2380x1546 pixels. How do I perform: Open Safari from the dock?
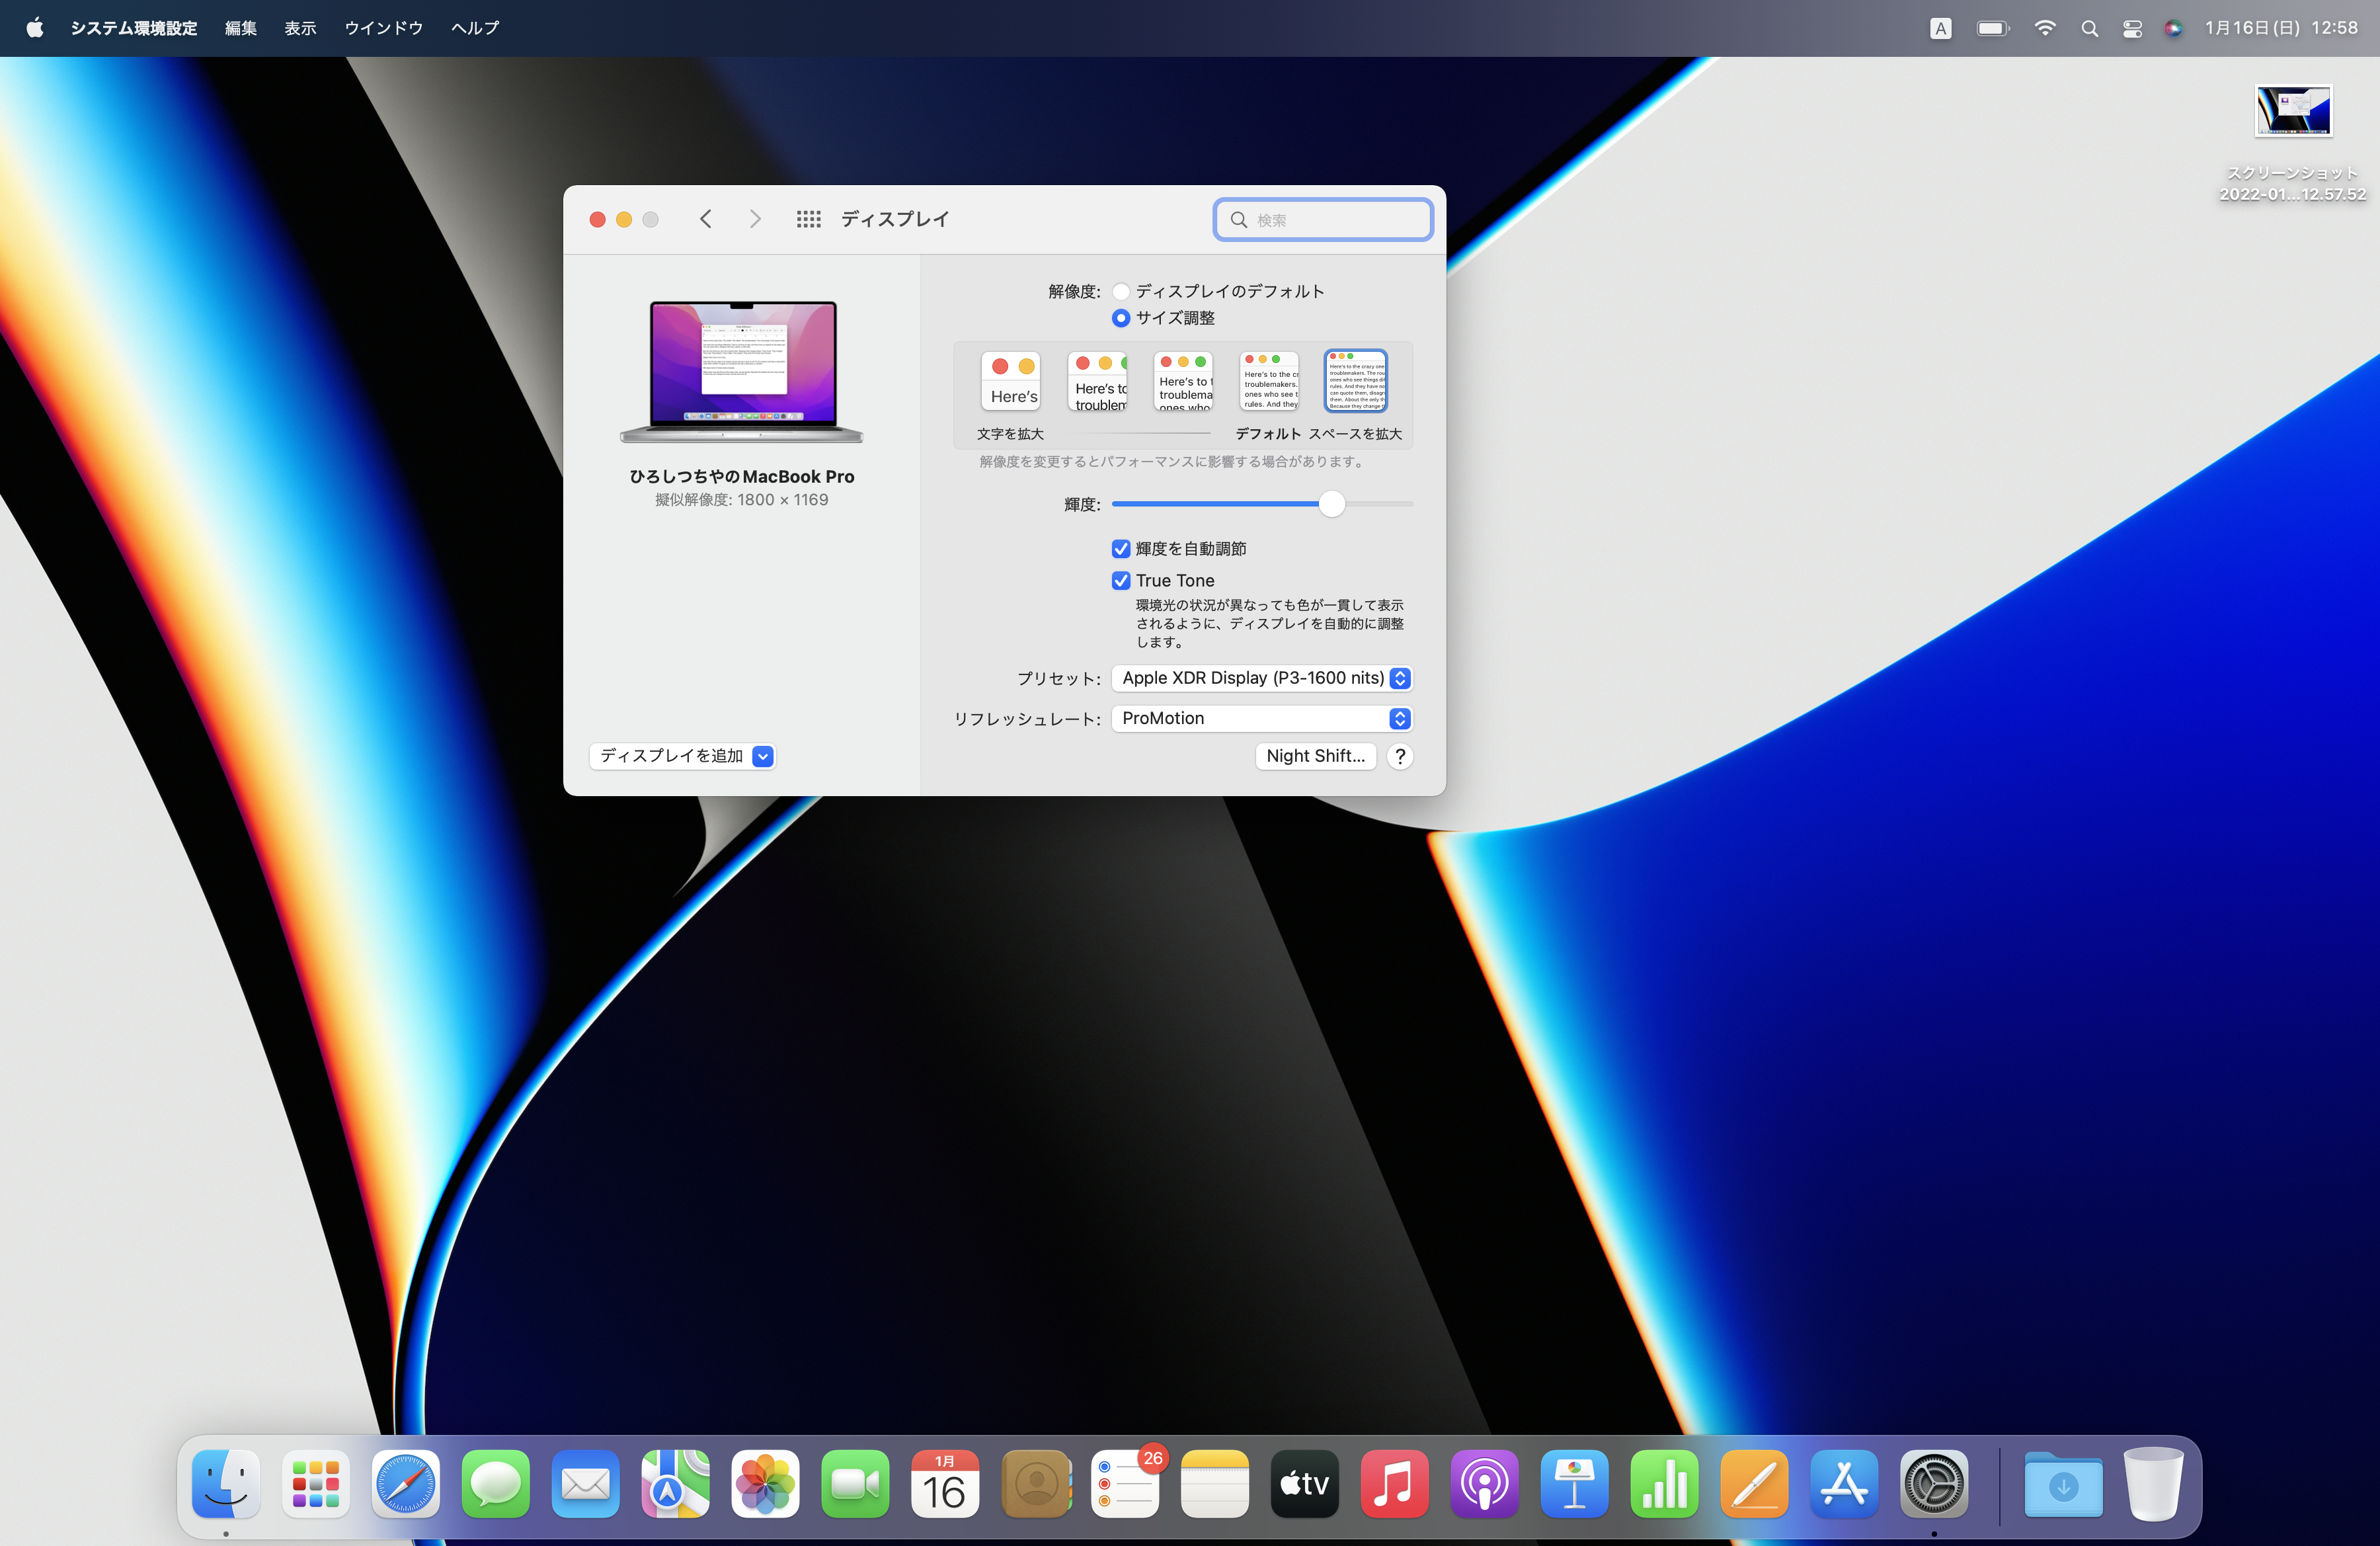tap(405, 1484)
